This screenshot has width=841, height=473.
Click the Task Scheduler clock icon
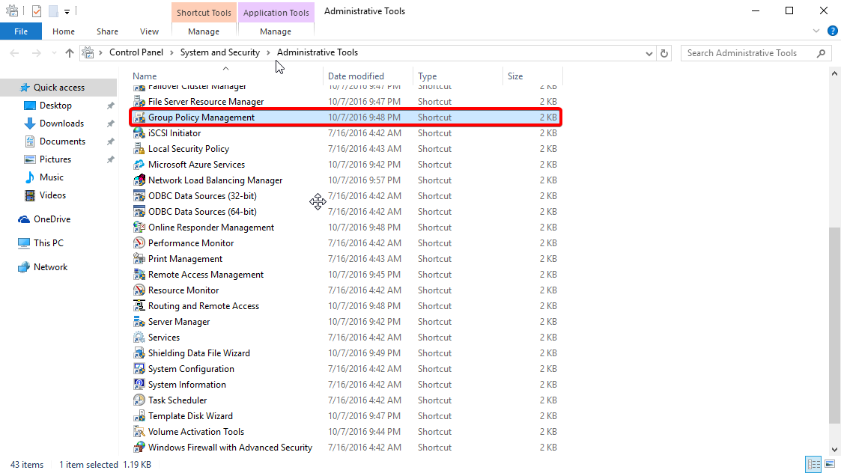click(x=139, y=400)
